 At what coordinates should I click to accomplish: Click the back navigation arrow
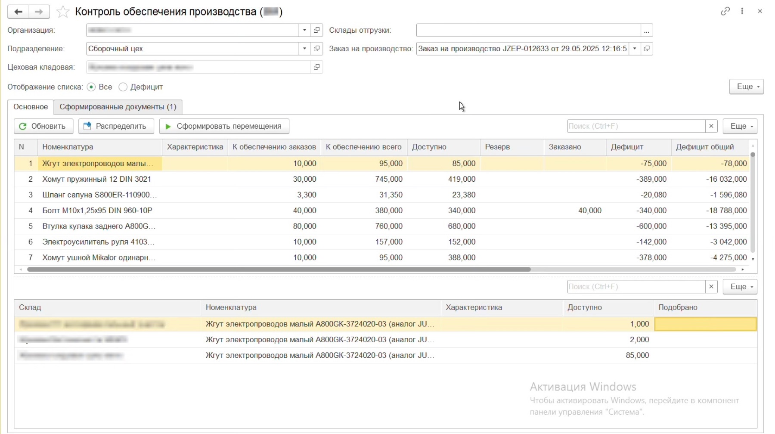click(18, 12)
